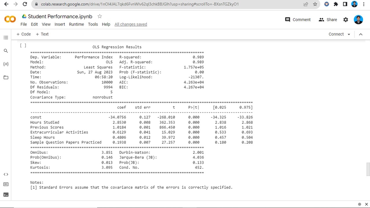Run the cell using the [ ] bracket
Viewport: 370px width, 208px height.
23,45
